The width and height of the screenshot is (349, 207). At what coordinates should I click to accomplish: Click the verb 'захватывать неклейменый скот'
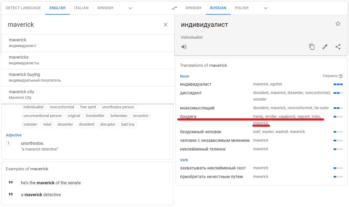click(213, 168)
